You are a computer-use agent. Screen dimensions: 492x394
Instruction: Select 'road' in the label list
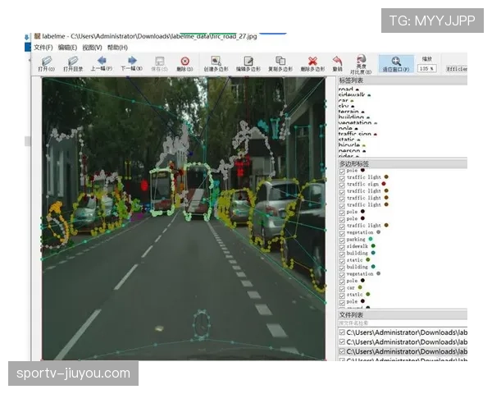348,89
